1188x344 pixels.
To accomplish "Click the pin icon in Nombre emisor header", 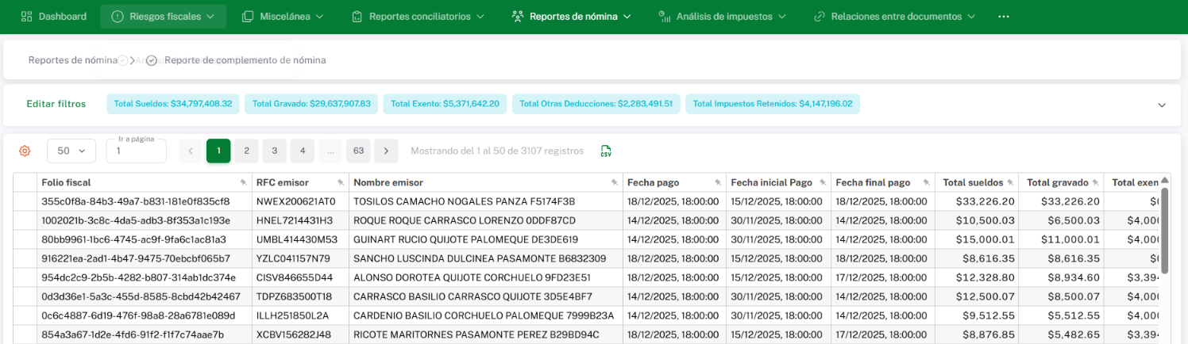I will [x=614, y=183].
